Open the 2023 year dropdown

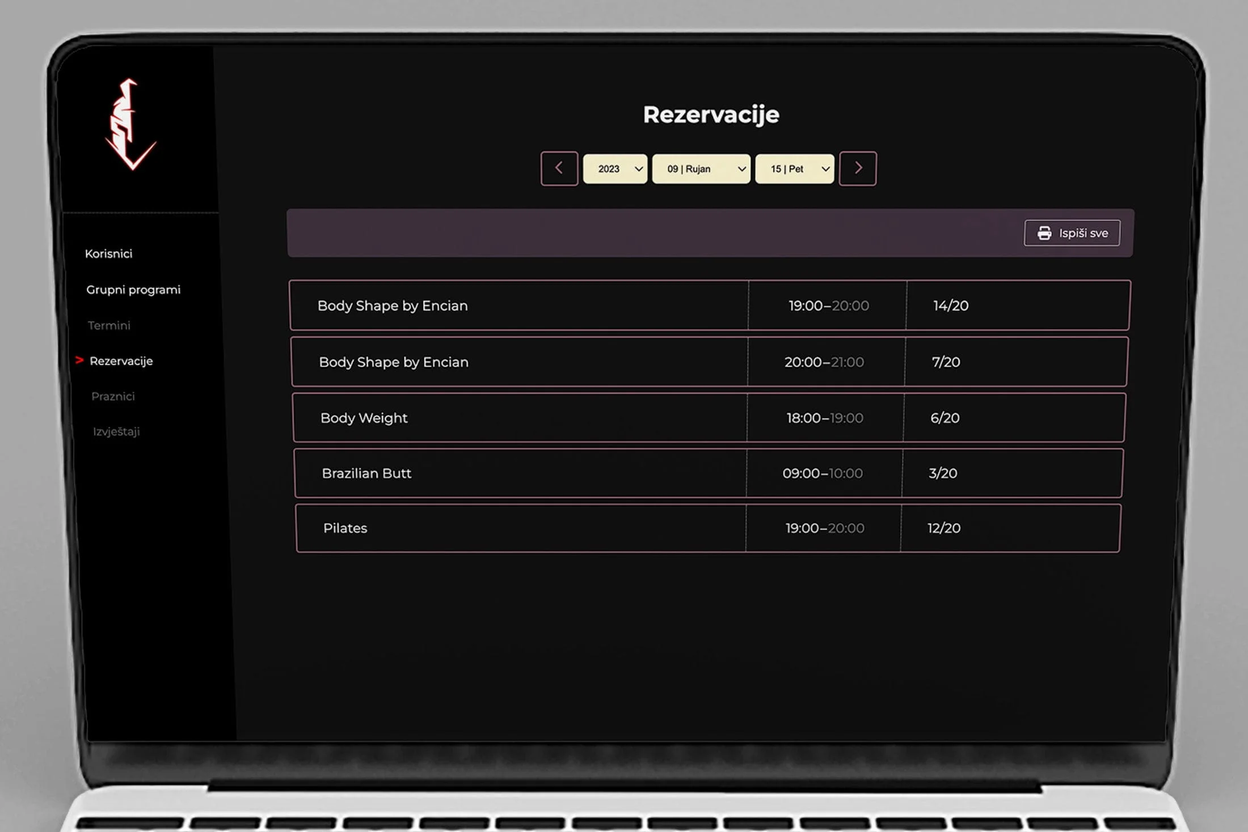tap(615, 169)
